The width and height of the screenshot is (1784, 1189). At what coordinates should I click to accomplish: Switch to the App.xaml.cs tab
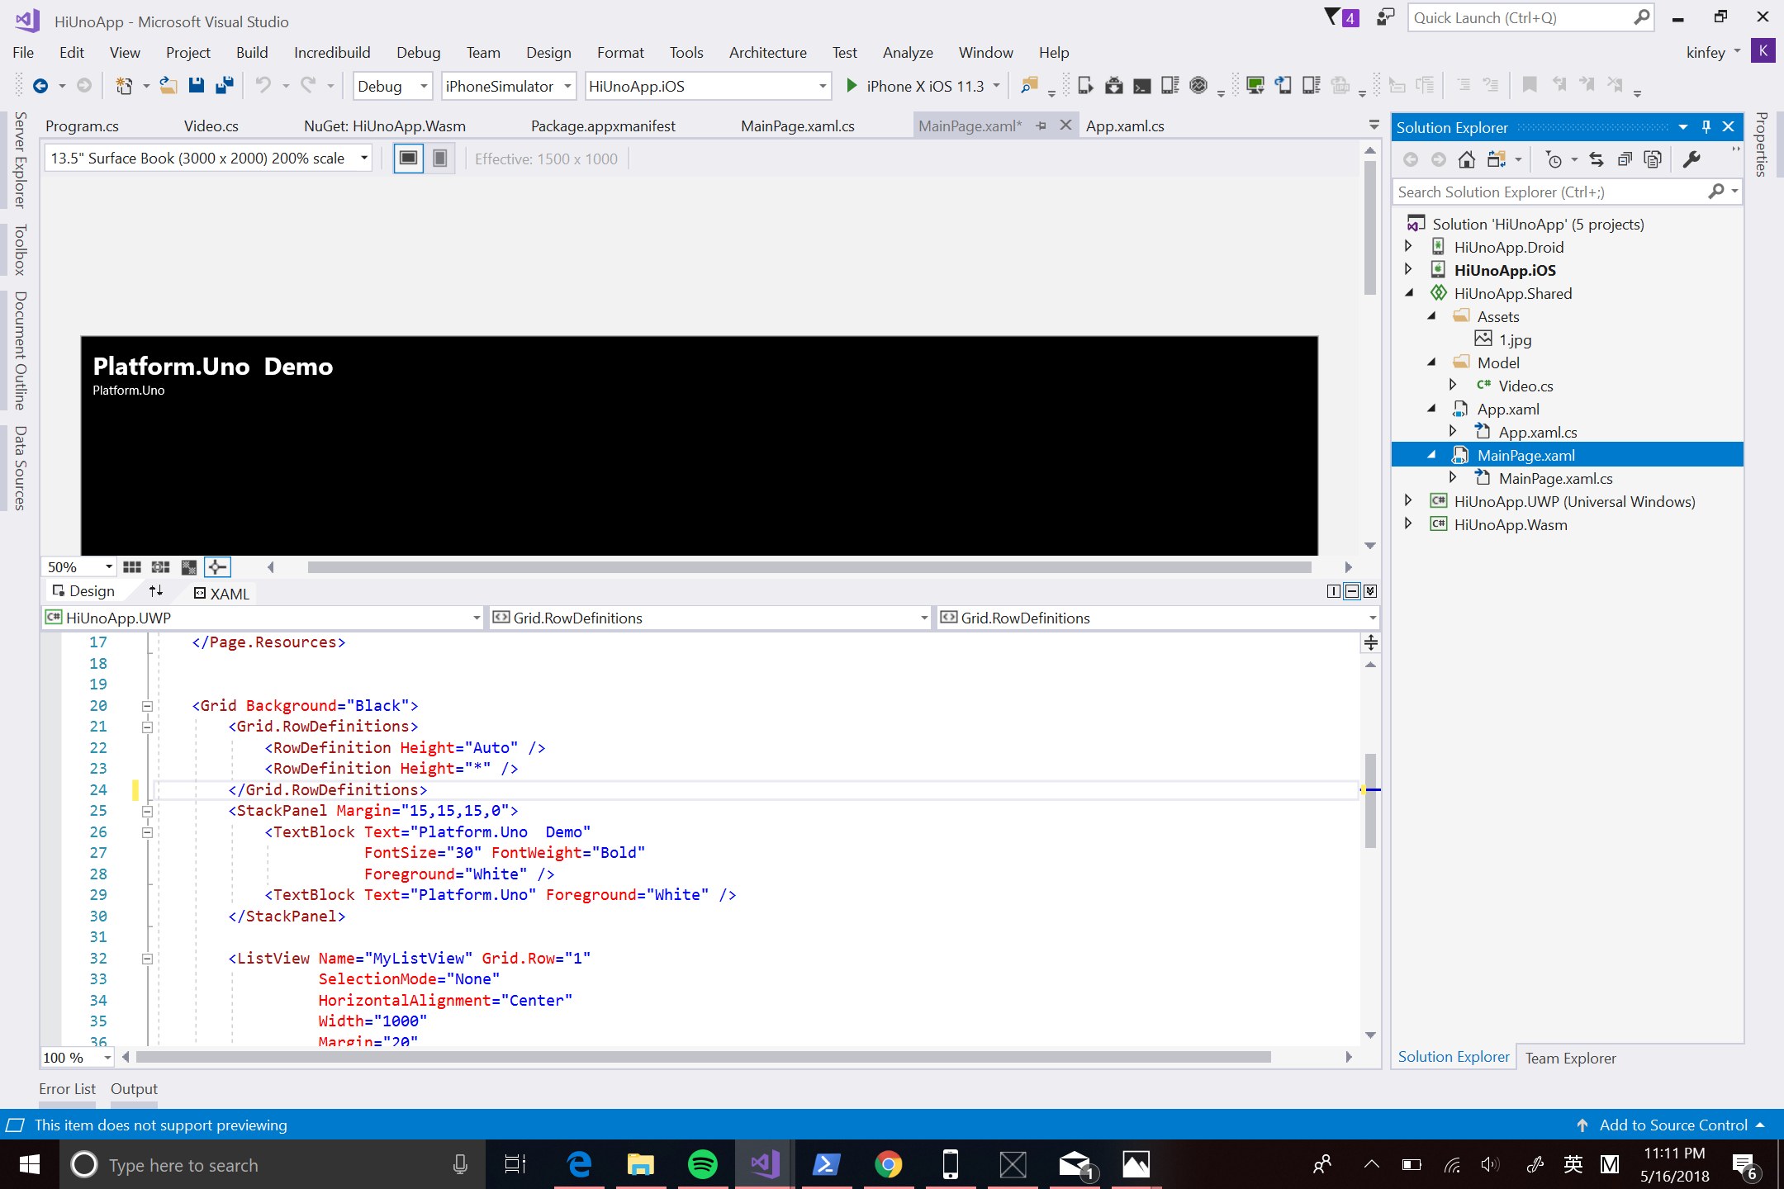(x=1125, y=126)
